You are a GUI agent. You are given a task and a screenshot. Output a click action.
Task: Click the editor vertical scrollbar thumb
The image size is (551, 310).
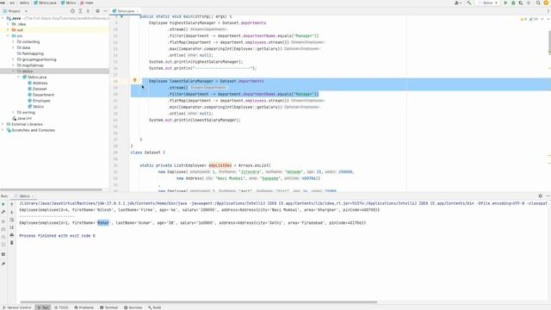pyautogui.click(x=549, y=42)
